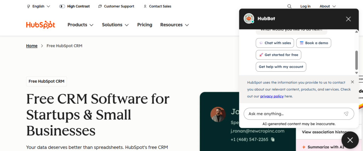This screenshot has height=151, width=363.
Task: Click the HubSpot logo
Action: [x=41, y=25]
